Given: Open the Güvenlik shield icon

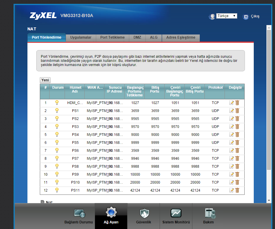Looking at the screenshot, I should pyautogui.click(x=144, y=213).
